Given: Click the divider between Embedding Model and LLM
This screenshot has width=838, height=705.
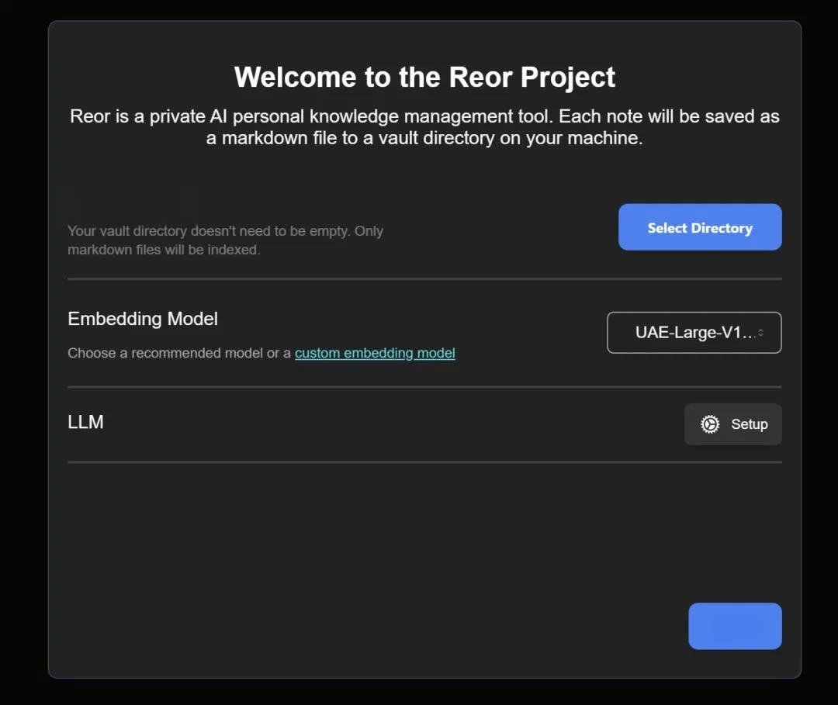Looking at the screenshot, I should (x=425, y=387).
